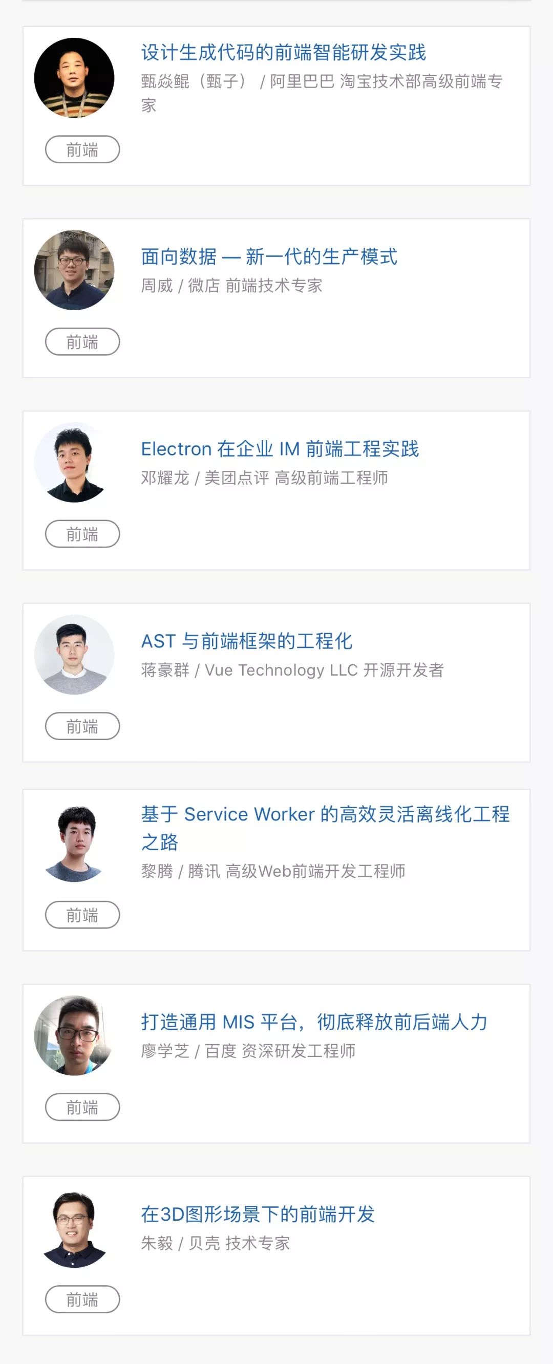
Task: Click 前端 tag below 黎腾's avatar
Action: 82,915
